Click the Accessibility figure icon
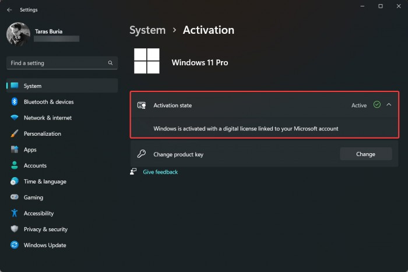 15,213
